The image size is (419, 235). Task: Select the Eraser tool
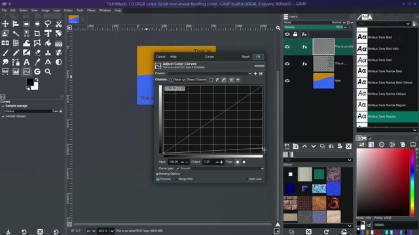(37, 52)
